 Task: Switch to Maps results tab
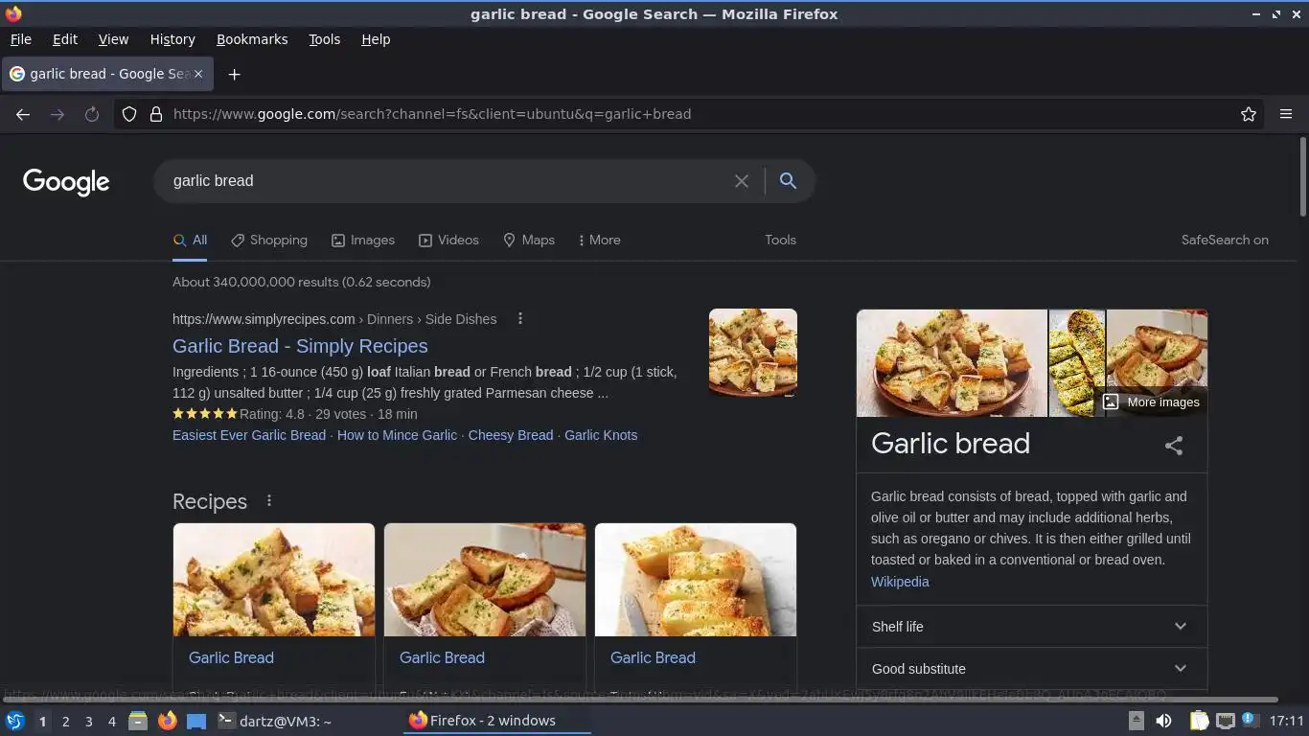(x=529, y=241)
